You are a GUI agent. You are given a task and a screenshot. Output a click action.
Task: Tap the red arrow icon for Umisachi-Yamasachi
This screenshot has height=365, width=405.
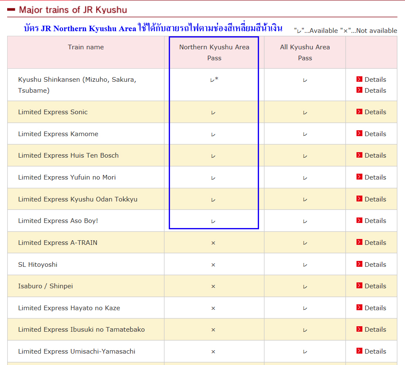(x=359, y=351)
